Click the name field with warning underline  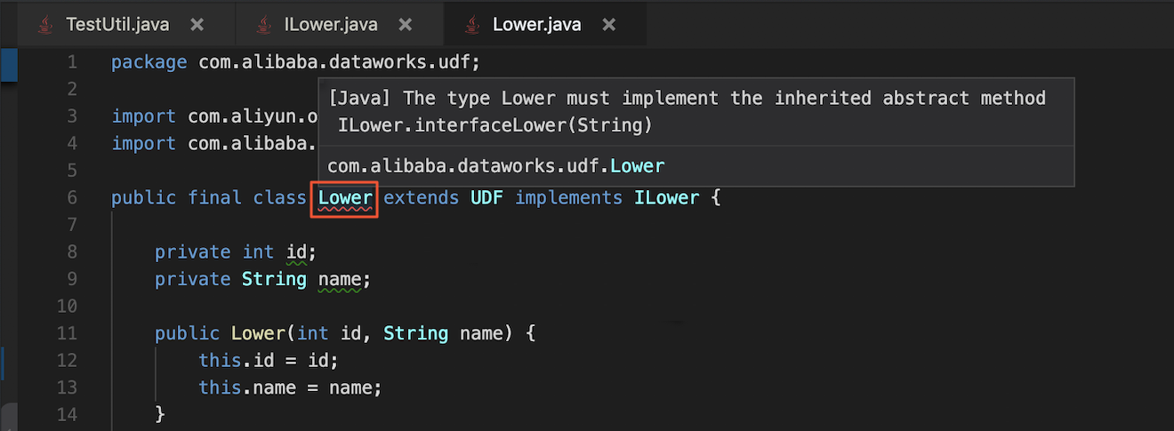pyautogui.click(x=340, y=279)
